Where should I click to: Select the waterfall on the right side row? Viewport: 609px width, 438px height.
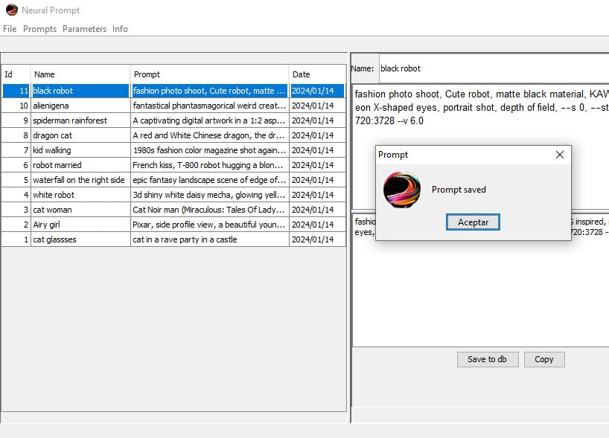pyautogui.click(x=78, y=180)
